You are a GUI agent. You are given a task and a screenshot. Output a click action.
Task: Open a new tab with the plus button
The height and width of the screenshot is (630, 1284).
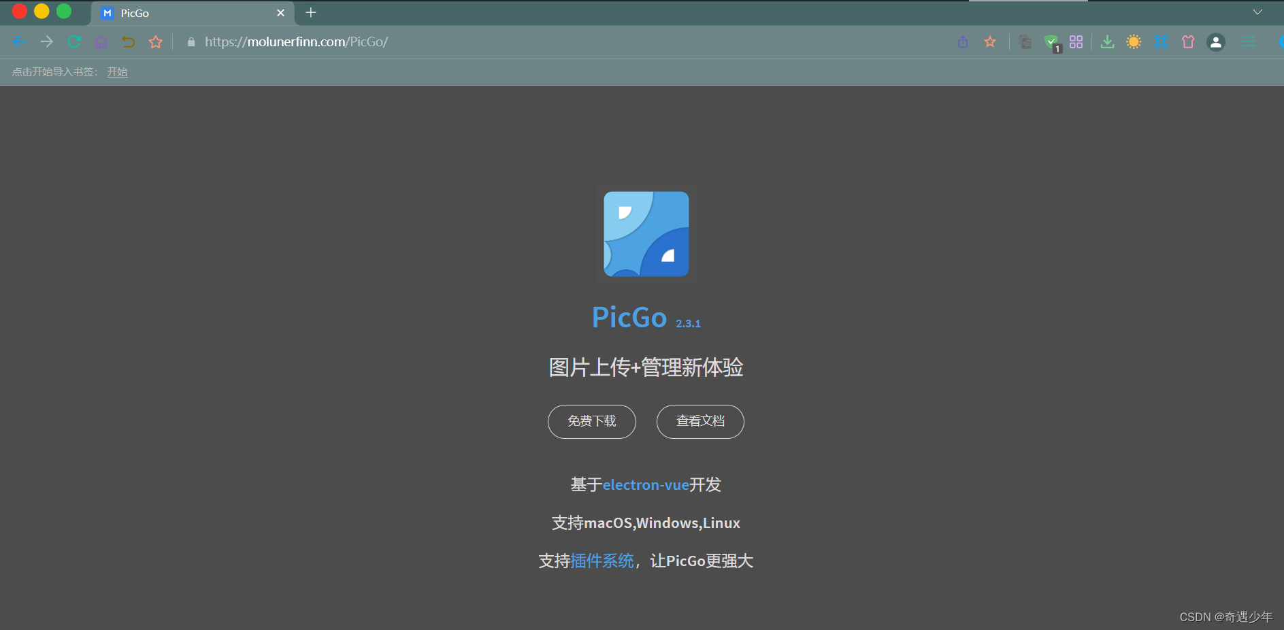point(310,12)
